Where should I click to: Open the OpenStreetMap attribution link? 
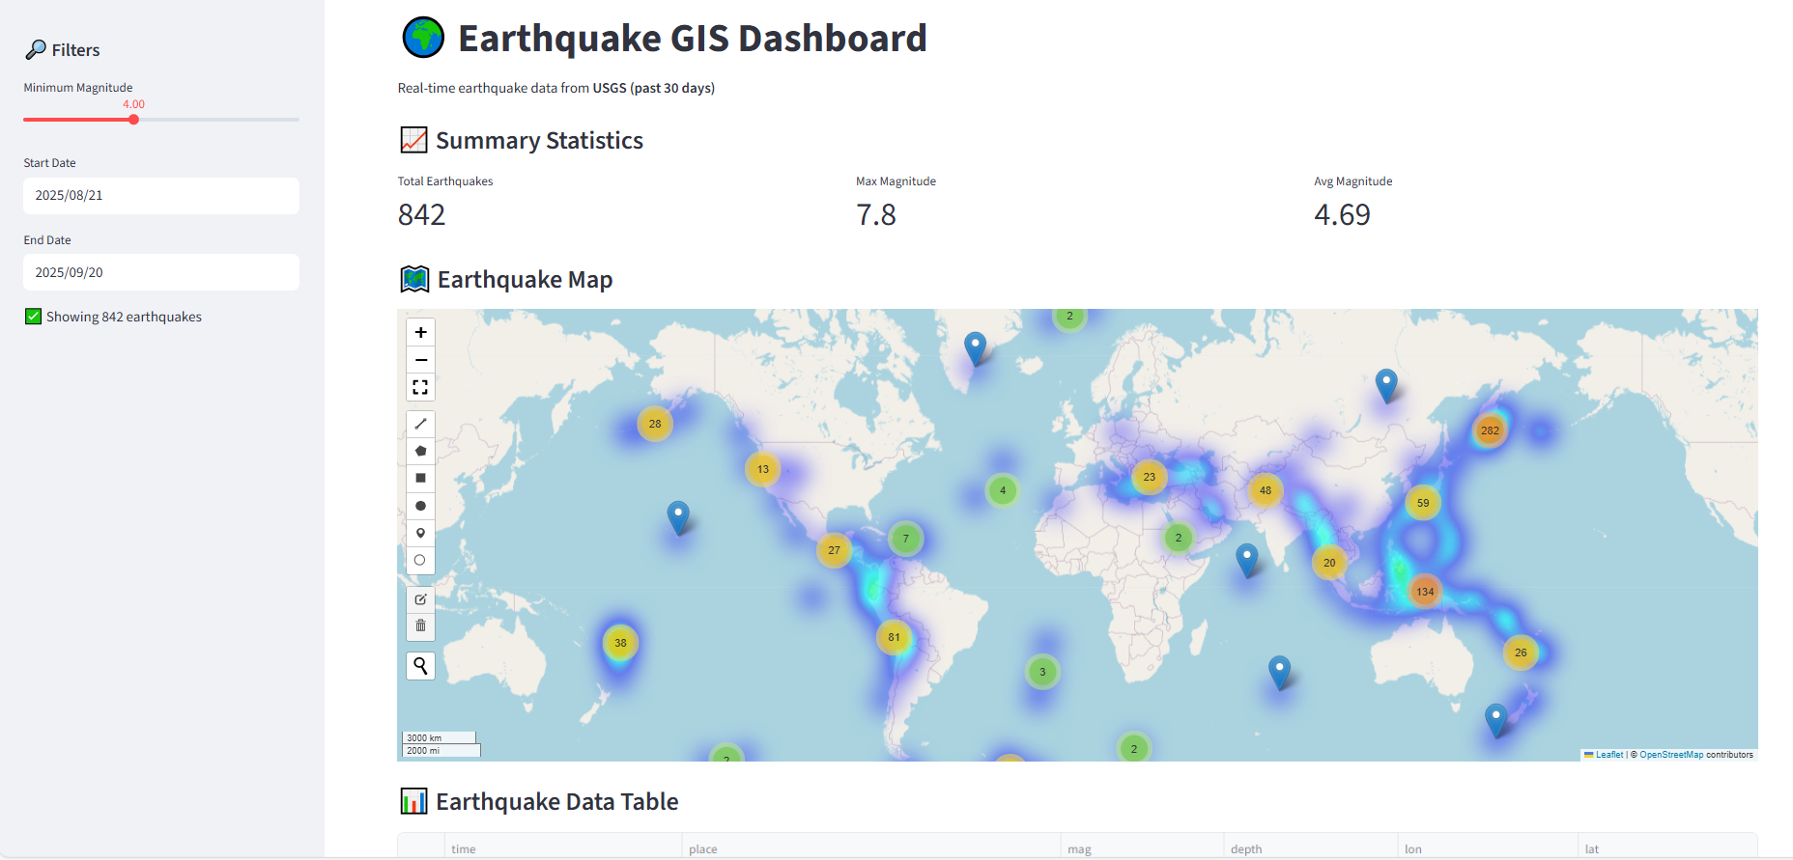pos(1671,755)
